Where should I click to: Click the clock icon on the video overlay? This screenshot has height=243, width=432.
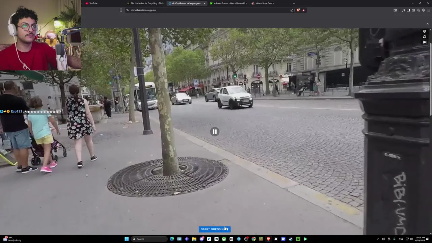(425, 31)
